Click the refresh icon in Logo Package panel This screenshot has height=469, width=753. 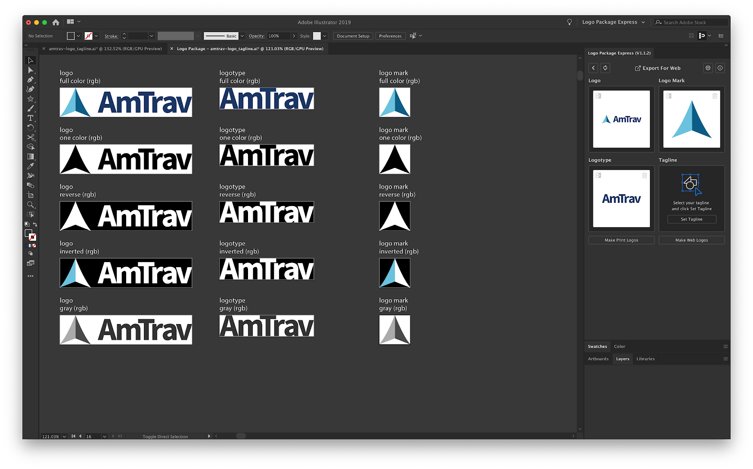[605, 68]
